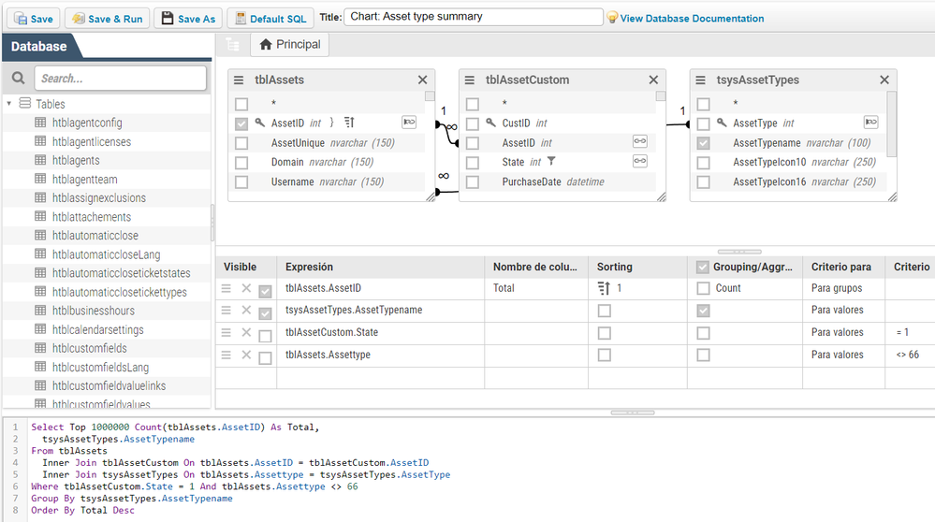Image resolution: width=935 pixels, height=522 pixels.
Task: Open View Database Documentation link
Action: [x=691, y=18]
